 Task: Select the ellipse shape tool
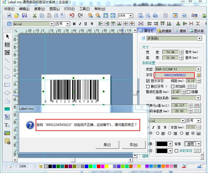[x=7, y=77]
